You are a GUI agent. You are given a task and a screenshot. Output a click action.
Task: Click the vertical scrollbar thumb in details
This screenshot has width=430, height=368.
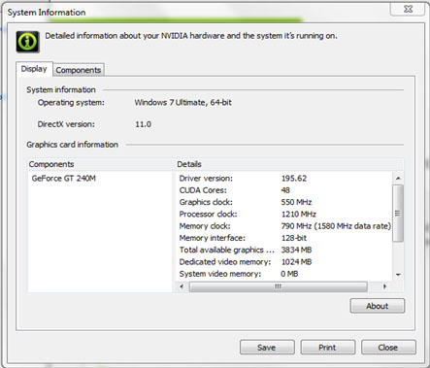tap(398, 213)
